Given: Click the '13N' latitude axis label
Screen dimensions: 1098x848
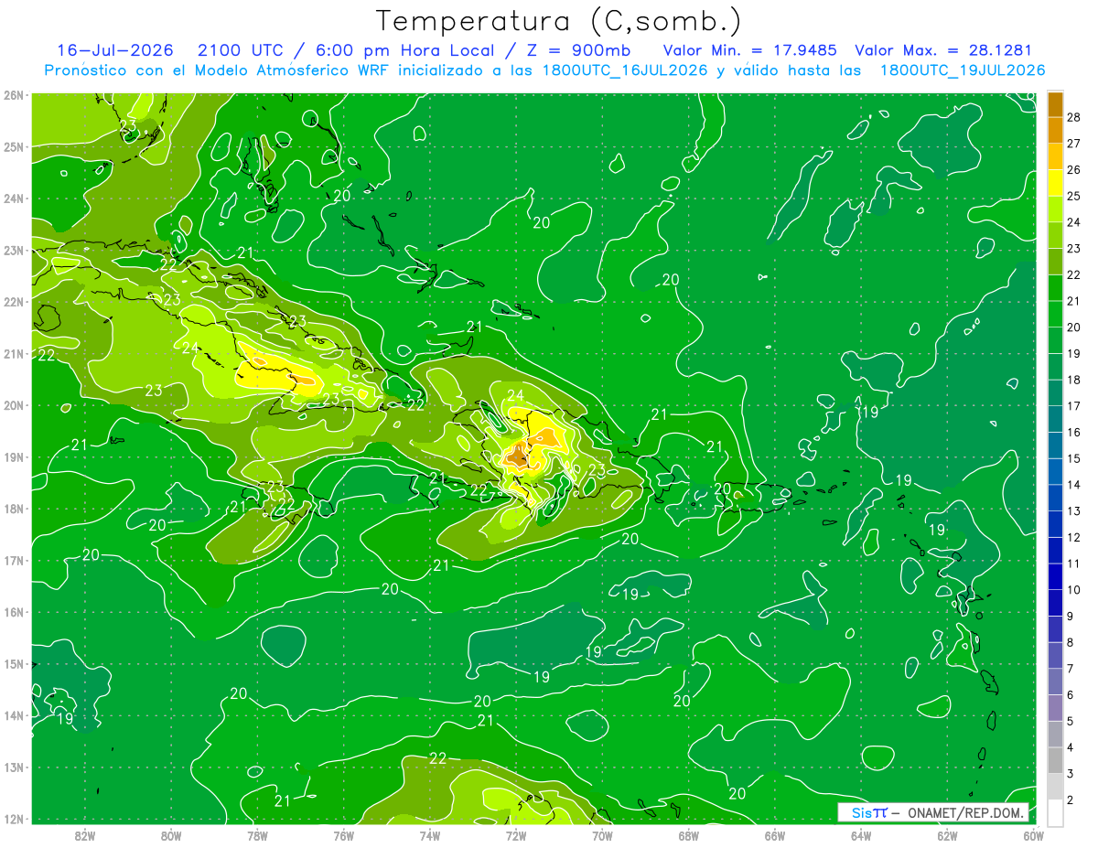Looking at the screenshot, I should [x=13, y=767].
